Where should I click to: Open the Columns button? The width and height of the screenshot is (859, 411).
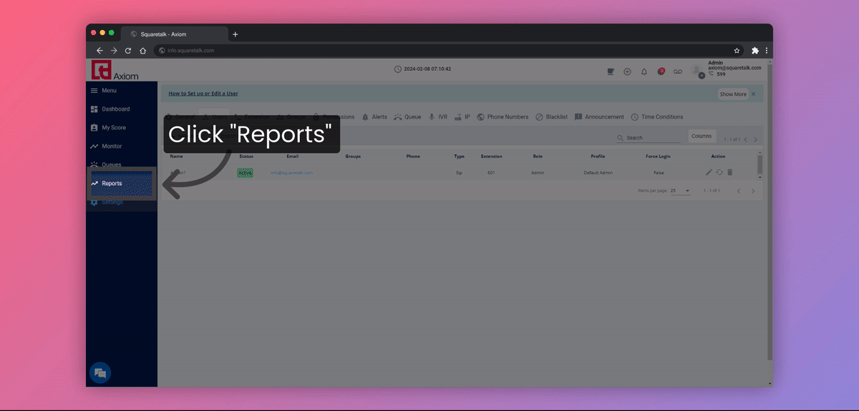click(702, 137)
